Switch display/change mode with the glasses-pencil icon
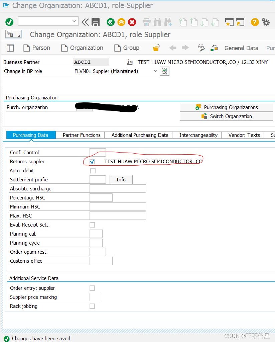Screen dimensions: 275x342 (201, 48)
